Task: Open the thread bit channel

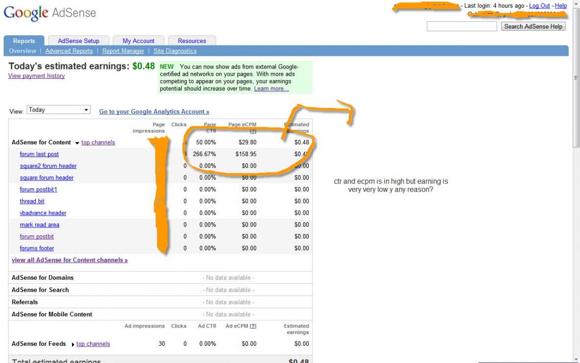Action: (x=32, y=201)
